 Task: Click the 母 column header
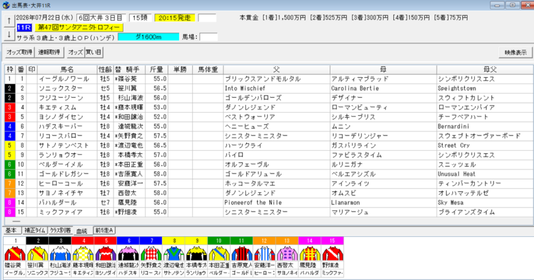coord(383,69)
